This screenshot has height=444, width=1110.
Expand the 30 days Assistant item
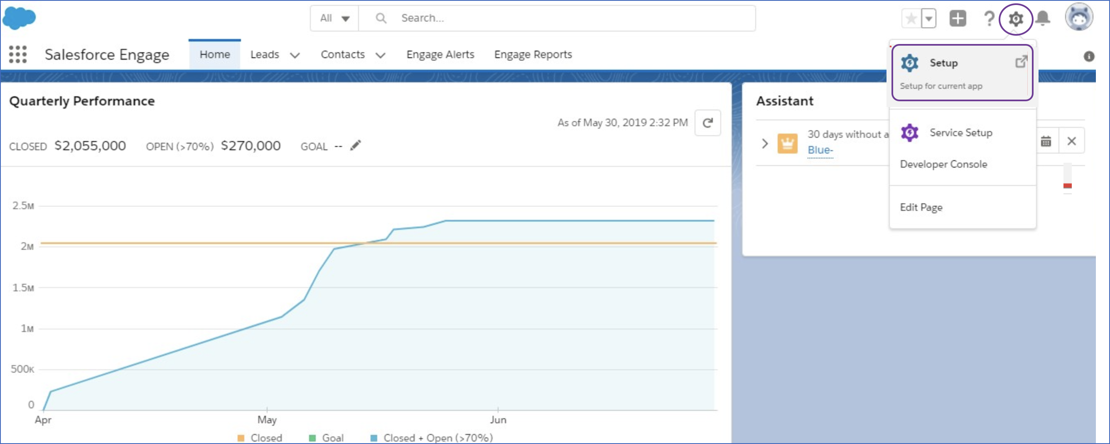point(765,143)
